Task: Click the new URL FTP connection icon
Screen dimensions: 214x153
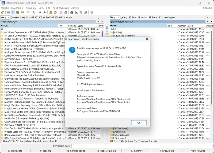Action: [x=66, y=12]
